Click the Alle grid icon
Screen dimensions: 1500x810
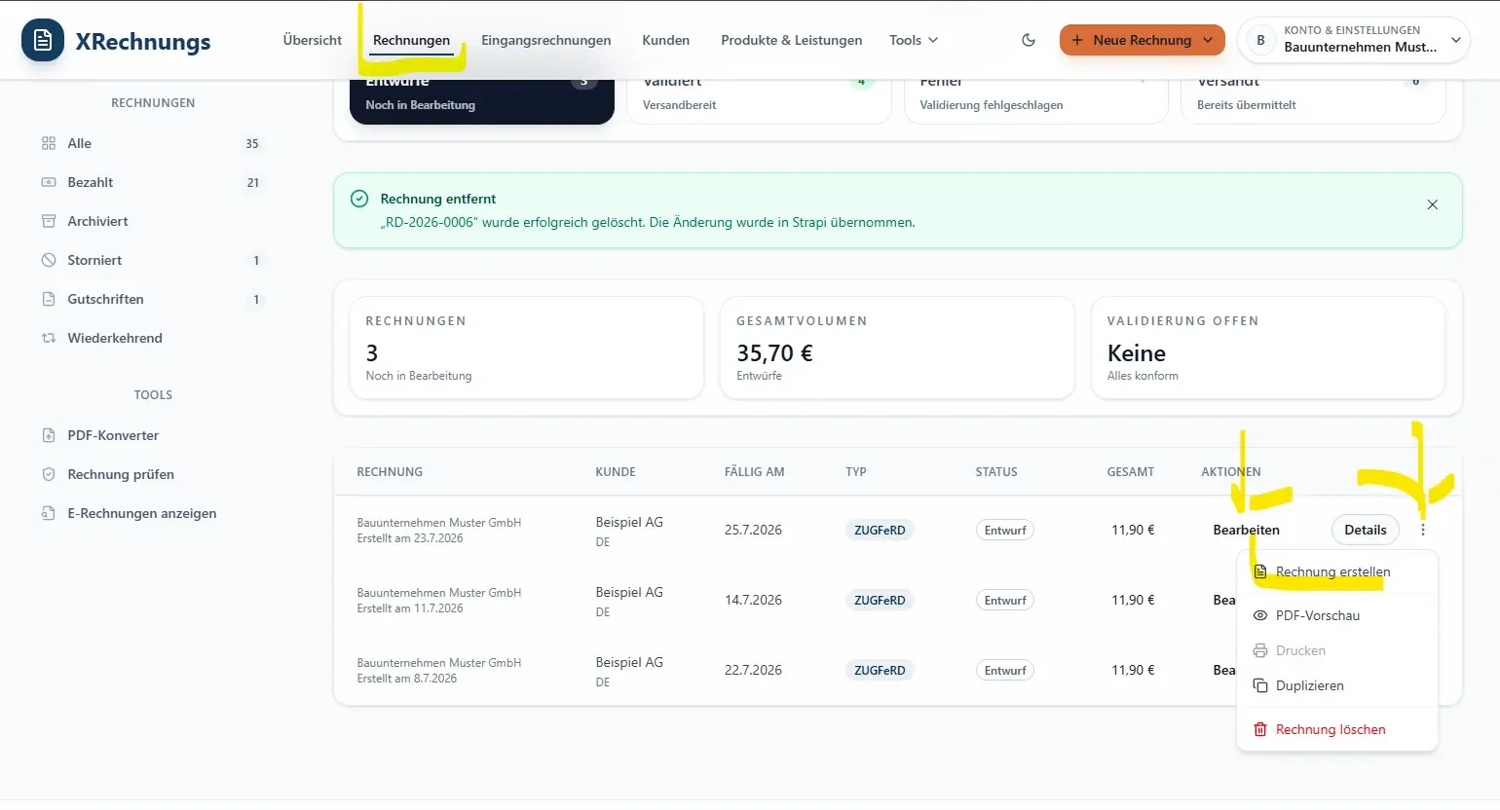pos(49,143)
